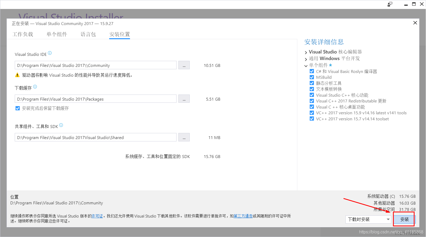
Task: Click 系统缓存、工具和位置固定的 SDK label
Action: click(x=158, y=157)
